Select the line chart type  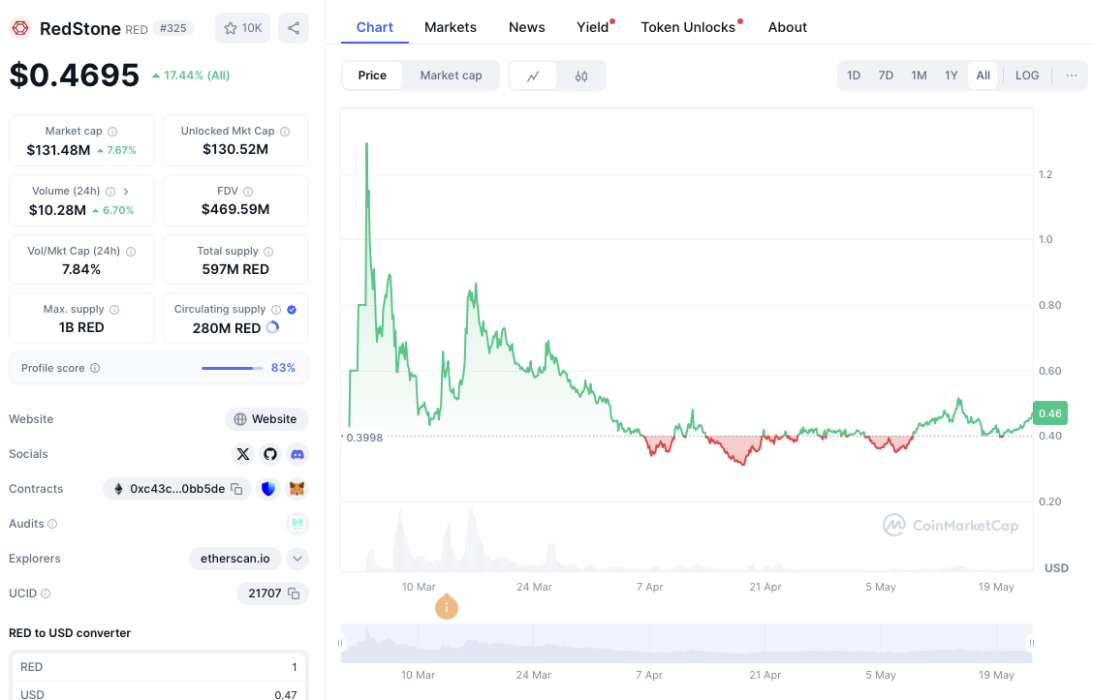tap(533, 76)
